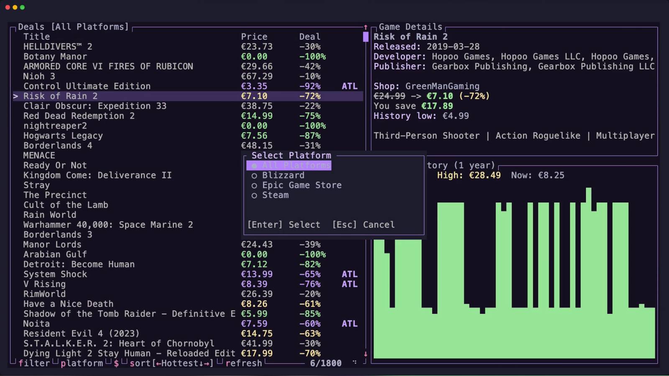
Task: Select the Hogwarts Legacy deal
Action: pyautogui.click(x=188, y=136)
